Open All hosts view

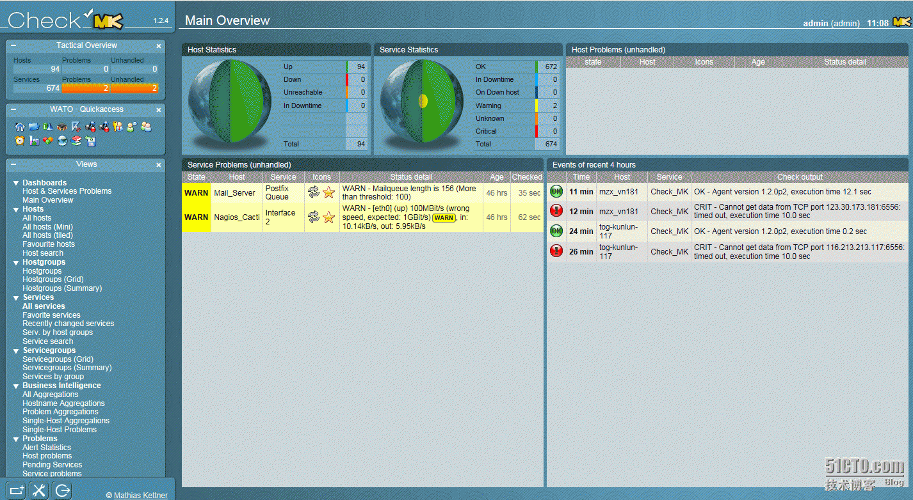pyautogui.click(x=37, y=218)
